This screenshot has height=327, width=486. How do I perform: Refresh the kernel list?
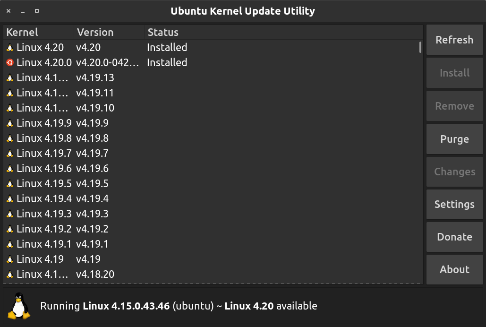click(454, 40)
